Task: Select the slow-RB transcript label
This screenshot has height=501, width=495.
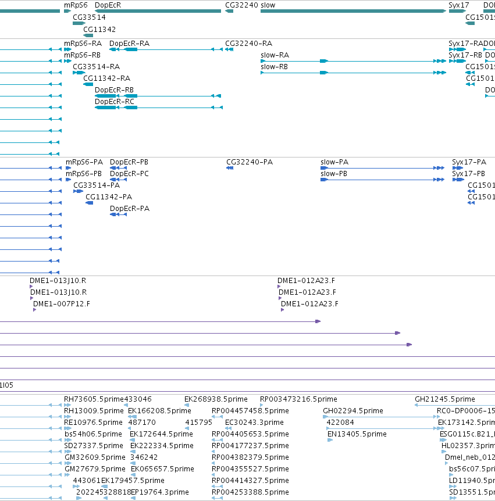Action: [x=275, y=67]
